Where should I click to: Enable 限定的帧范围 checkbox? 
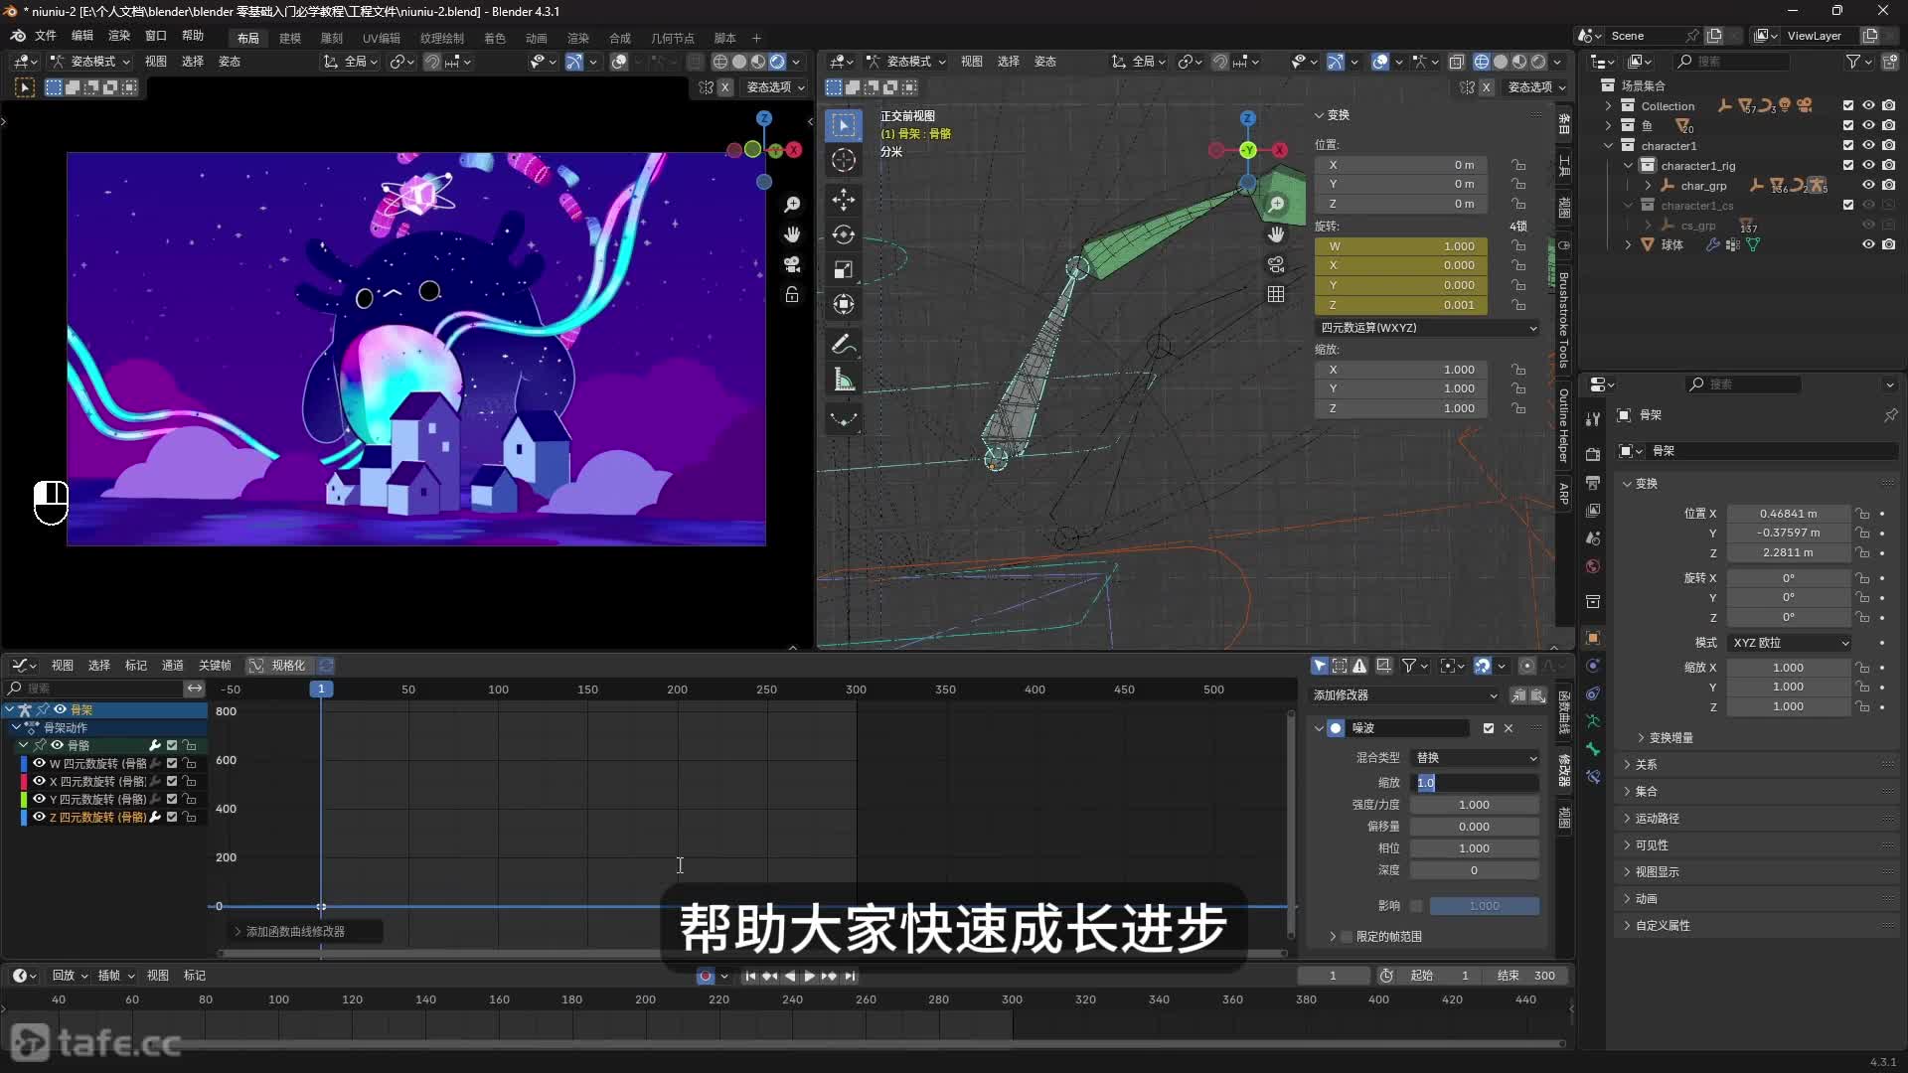1347,937
